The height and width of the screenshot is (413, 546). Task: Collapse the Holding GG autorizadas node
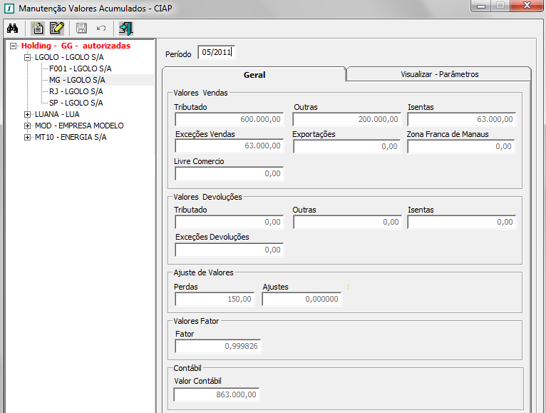click(x=14, y=46)
